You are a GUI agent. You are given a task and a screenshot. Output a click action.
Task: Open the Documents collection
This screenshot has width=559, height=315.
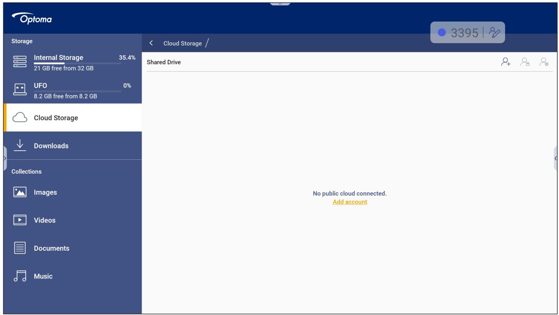coord(72,248)
